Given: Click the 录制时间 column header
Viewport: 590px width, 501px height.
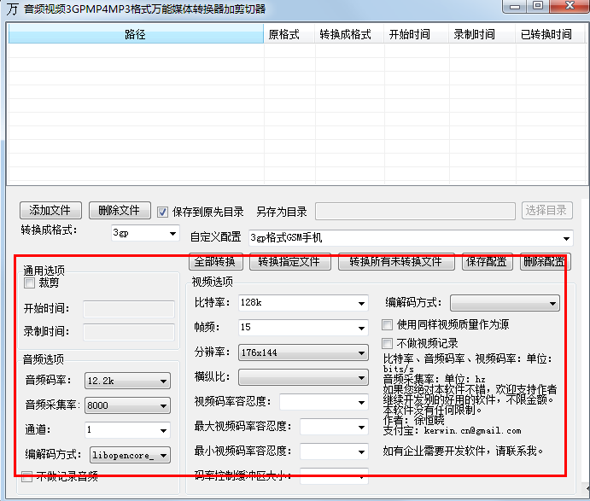Looking at the screenshot, I should 482,34.
